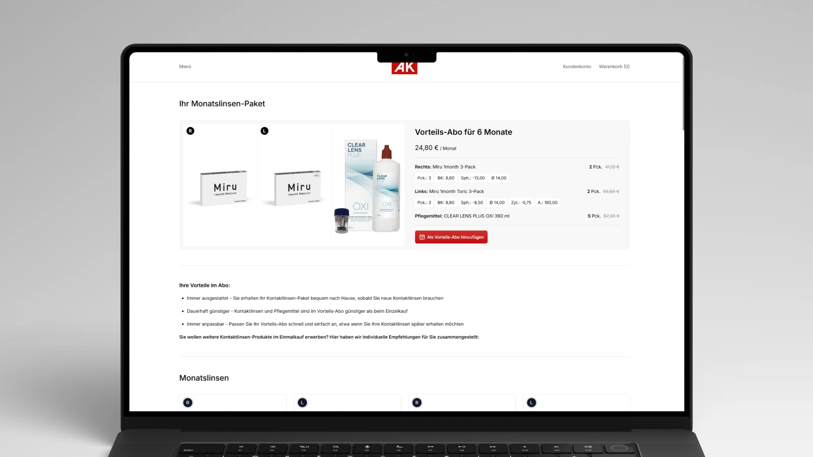Click L badge on left lens image
The image size is (813, 457).
pos(264,131)
